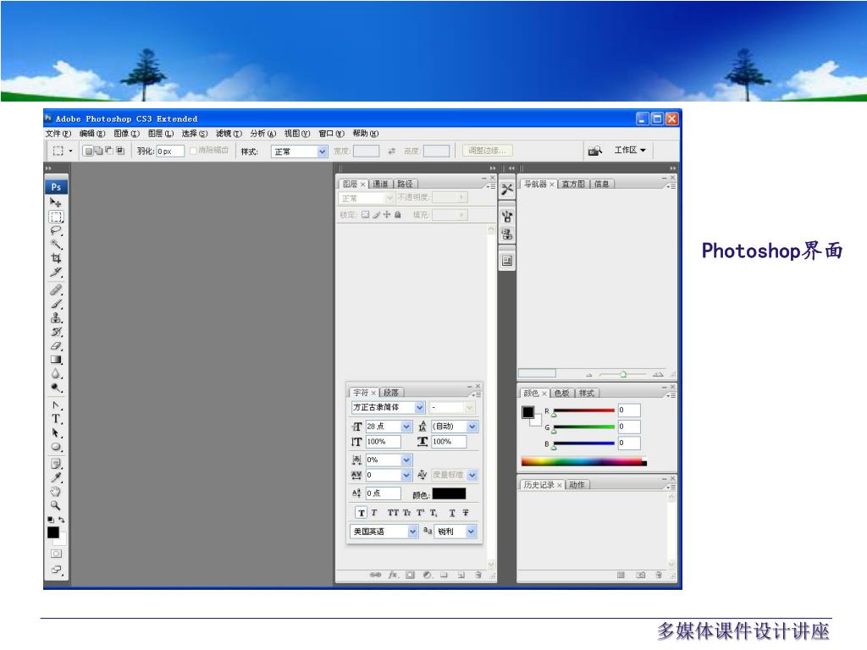Image resolution: width=867 pixels, height=650 pixels.
Task: Select the Healing Brush tool
Action: [56, 289]
